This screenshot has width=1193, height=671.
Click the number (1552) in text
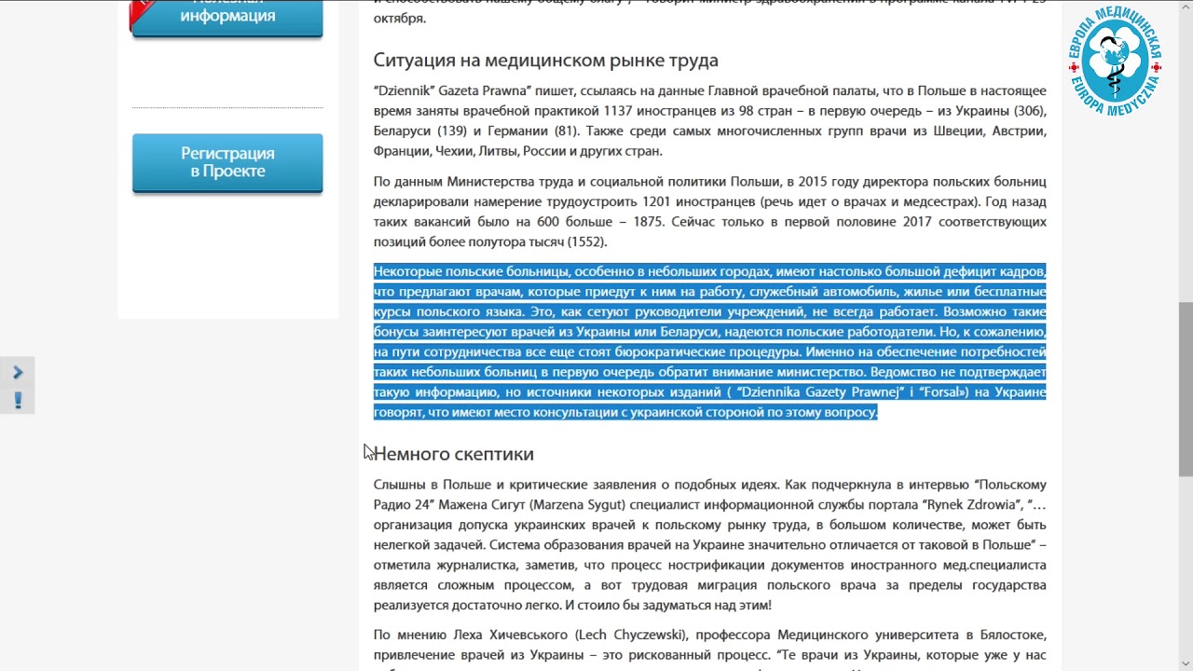click(x=587, y=242)
